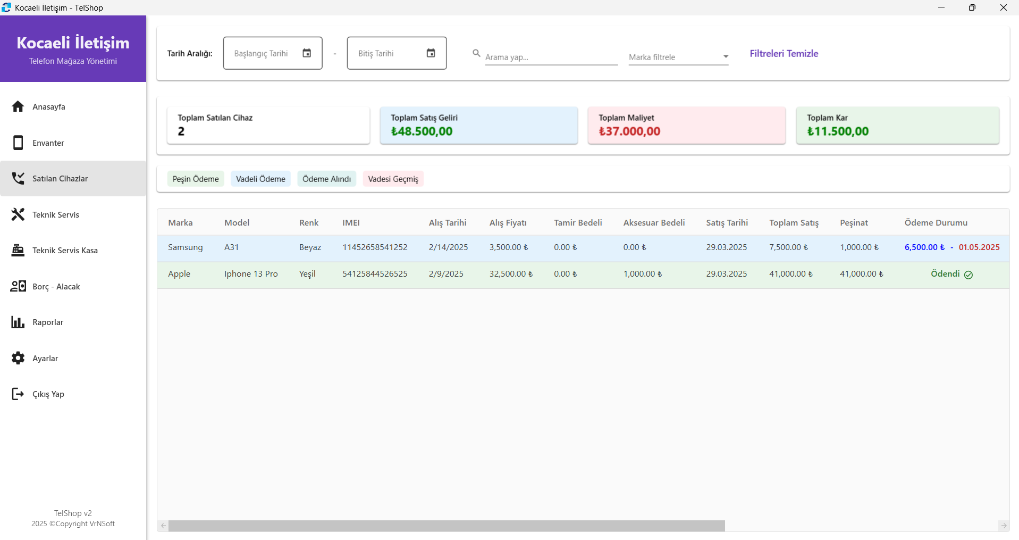1019x540 pixels.
Task: Focus the Arama yap search field
Action: click(x=551, y=57)
